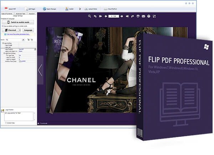The image size is (214, 155).
Task: Go to the next page arrow
Action: [x=122, y=16]
